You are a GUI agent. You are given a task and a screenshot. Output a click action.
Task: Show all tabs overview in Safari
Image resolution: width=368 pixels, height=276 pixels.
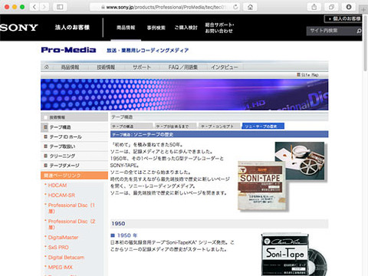(331, 7)
